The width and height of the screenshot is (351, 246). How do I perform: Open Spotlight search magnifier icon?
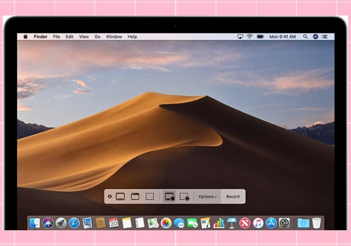305,36
